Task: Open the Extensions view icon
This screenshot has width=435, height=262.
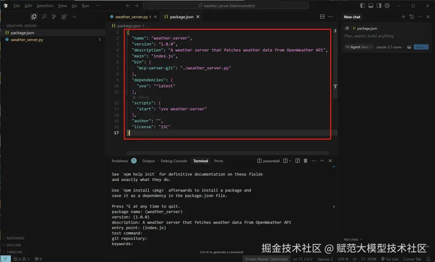Action: (x=64, y=17)
